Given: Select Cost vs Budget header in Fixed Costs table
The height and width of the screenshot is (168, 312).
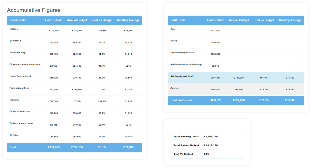Looking at the screenshot, I should (x=102, y=20).
